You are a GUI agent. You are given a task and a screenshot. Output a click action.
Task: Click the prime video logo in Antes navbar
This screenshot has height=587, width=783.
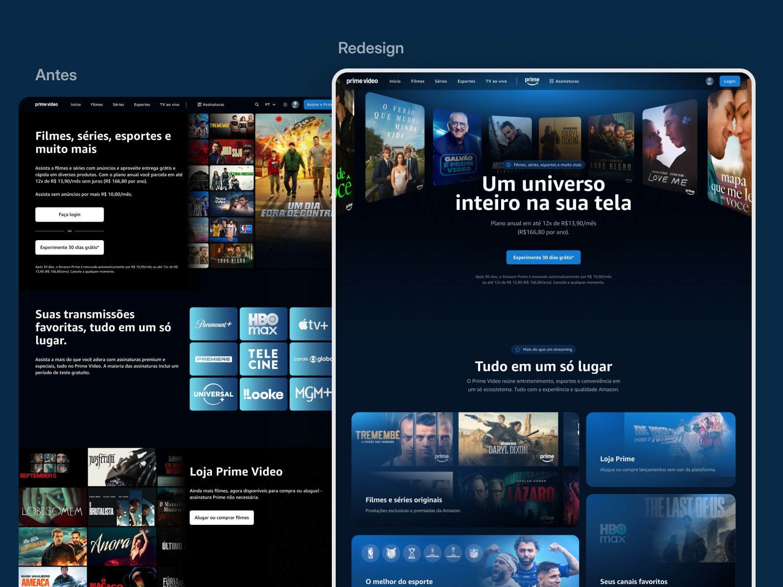[46, 105]
